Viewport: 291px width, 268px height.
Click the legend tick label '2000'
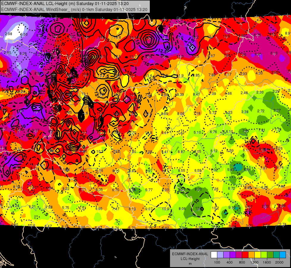pos(279,262)
